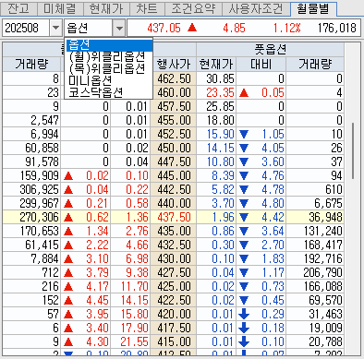Click the index price 437.05

pos(164,29)
